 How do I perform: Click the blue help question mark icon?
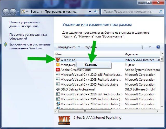(x=158, y=47)
